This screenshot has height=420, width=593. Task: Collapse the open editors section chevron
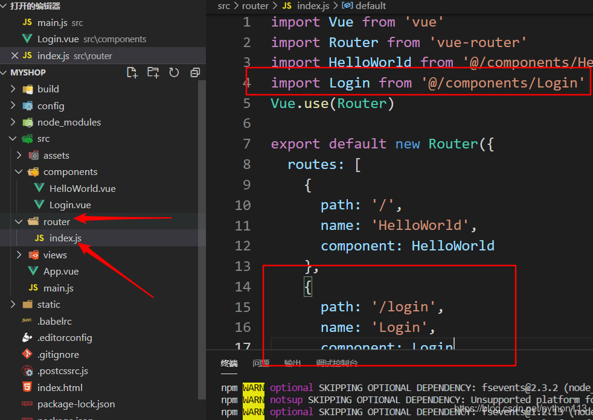[x=4, y=5]
